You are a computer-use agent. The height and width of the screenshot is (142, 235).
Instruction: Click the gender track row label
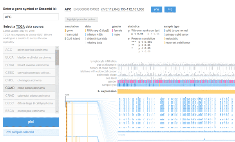tap(112, 81)
